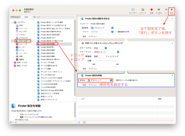Enable the 既存のファイルを置き換える checkbox
The width and height of the screenshot is (185, 136).
[x=114, y=80]
